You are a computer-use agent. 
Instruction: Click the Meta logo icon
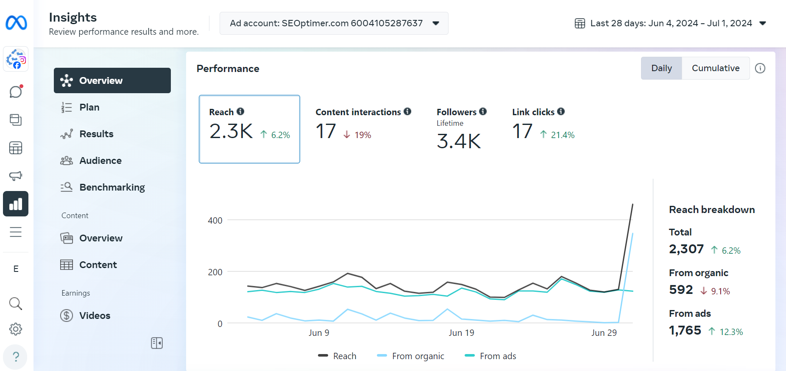click(x=16, y=22)
